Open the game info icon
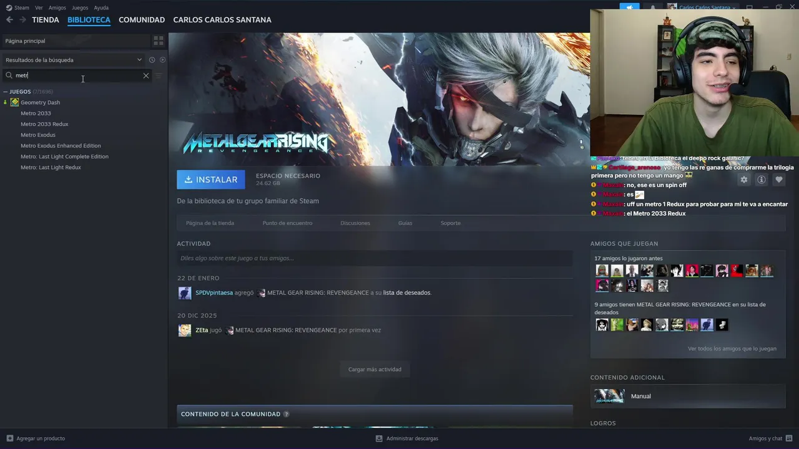Viewport: 799px width, 449px height. click(762, 180)
